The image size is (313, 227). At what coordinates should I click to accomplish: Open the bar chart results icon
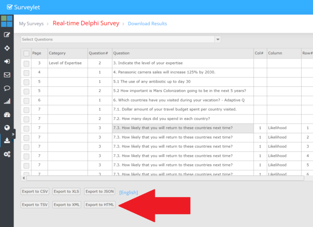[x=7, y=102]
